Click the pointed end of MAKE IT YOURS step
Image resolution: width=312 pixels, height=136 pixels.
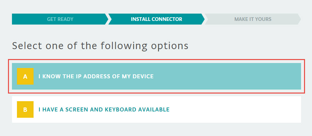click(299, 19)
